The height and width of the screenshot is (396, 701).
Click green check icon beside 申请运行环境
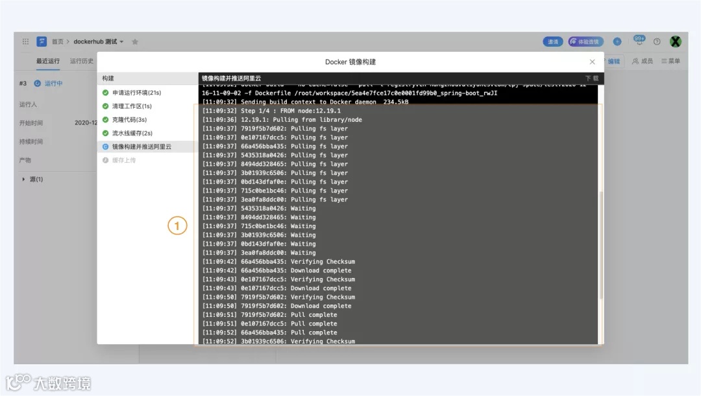(x=106, y=93)
